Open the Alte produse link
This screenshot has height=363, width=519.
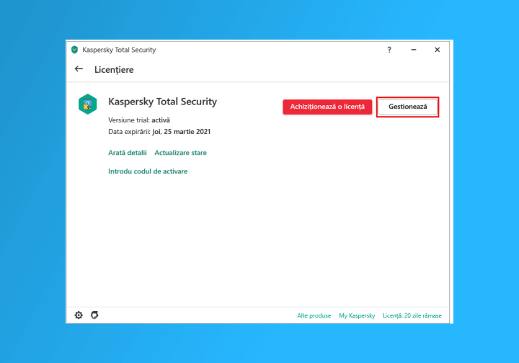point(314,316)
